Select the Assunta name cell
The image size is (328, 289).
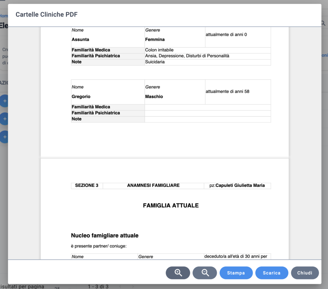pos(108,37)
